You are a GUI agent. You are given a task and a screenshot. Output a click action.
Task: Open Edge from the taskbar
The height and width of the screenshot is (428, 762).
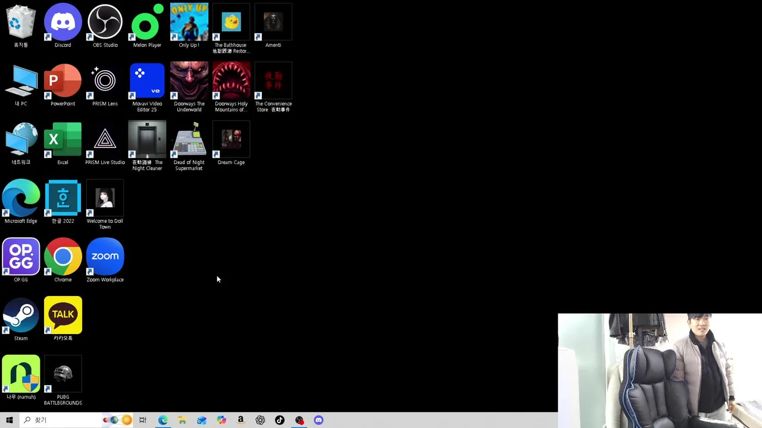coord(163,420)
